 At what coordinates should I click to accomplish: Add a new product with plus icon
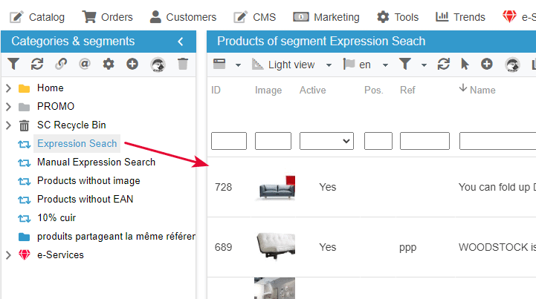coord(487,65)
